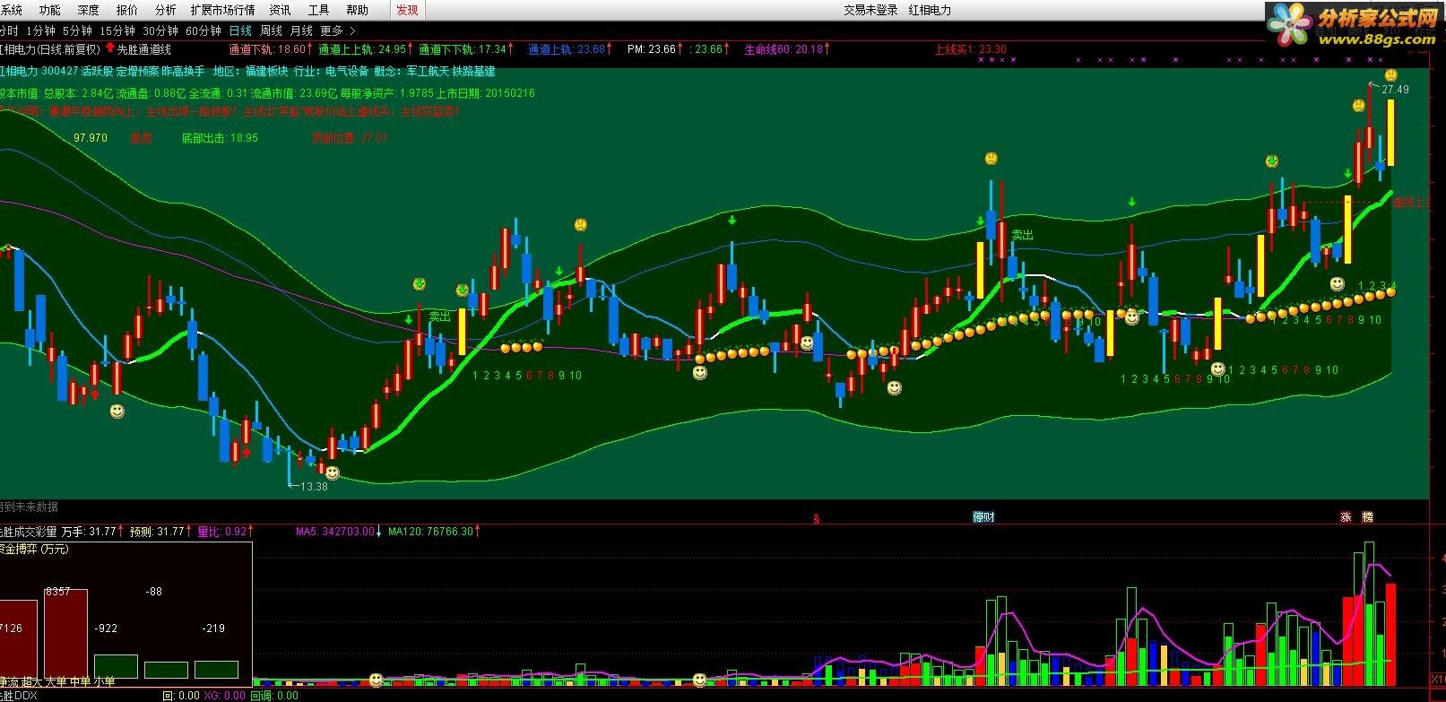Click the 通道下轨: 18.60 indicator value

click(x=269, y=49)
